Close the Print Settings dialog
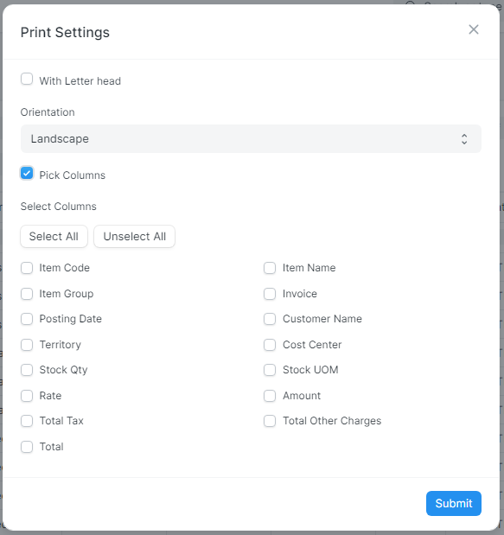This screenshot has width=504, height=535. pyautogui.click(x=473, y=29)
